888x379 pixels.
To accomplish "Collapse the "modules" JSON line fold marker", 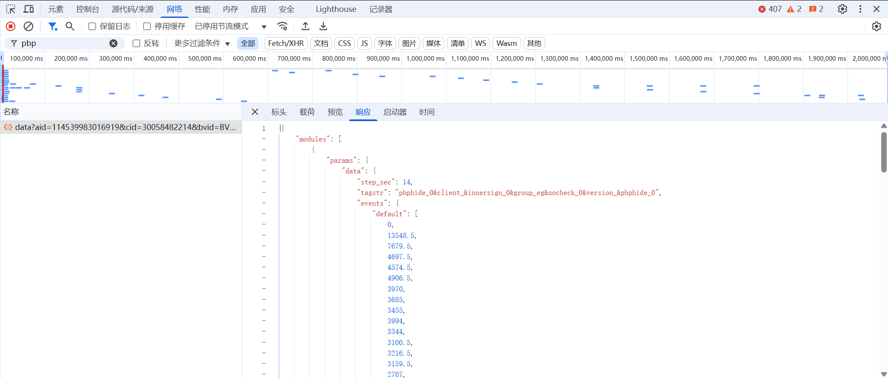I will pos(264,139).
